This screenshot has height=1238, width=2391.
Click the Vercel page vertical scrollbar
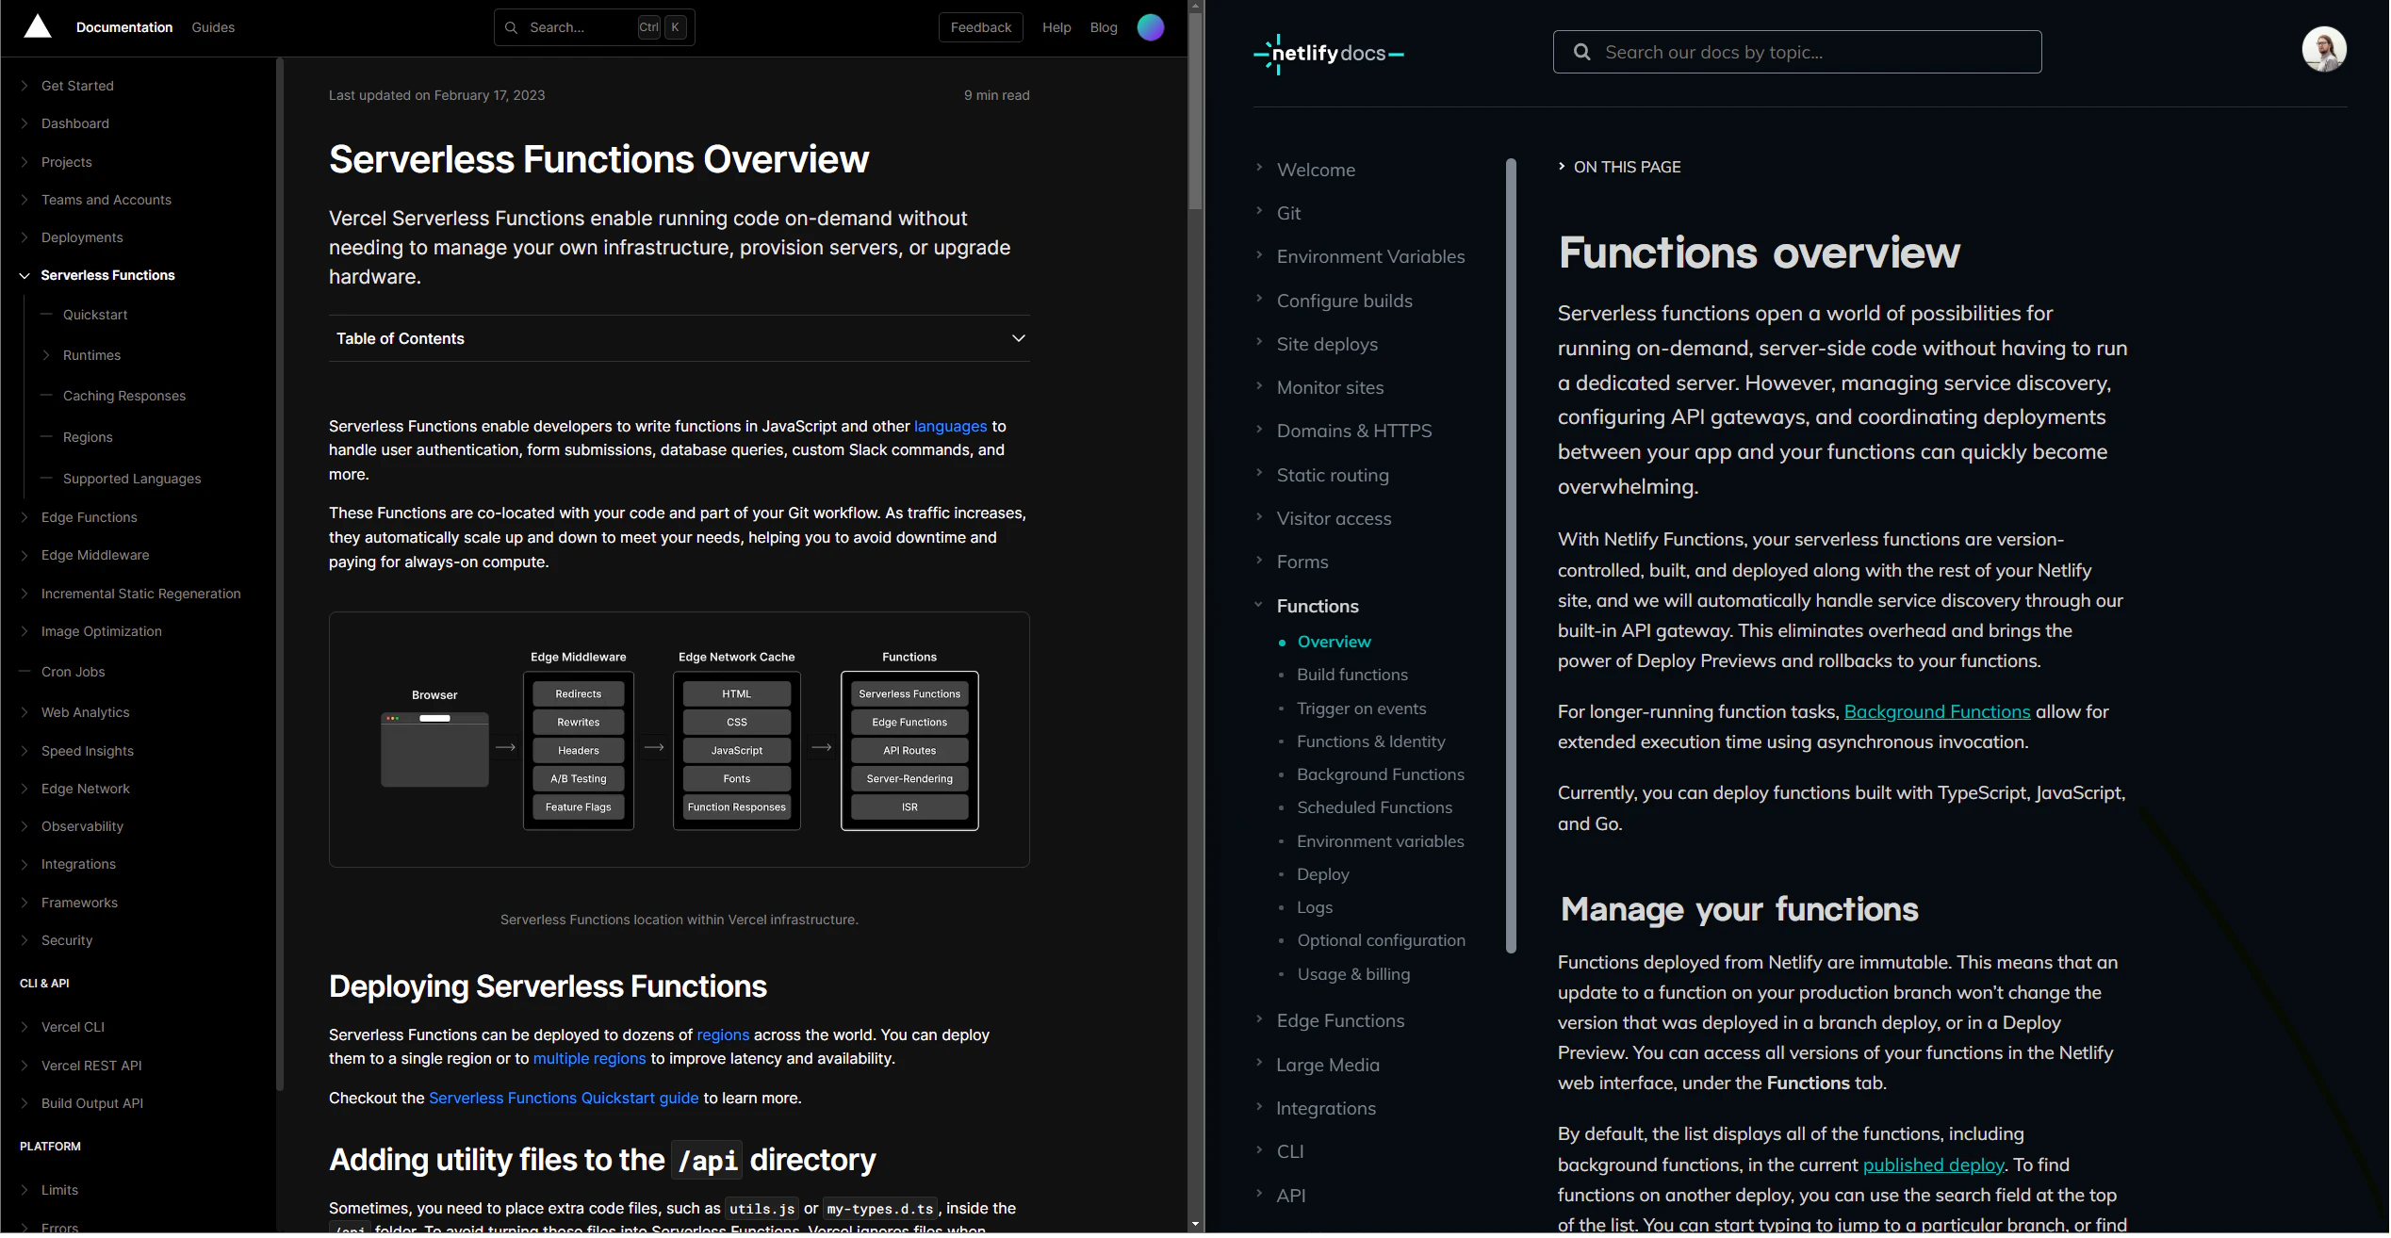click(x=1195, y=113)
